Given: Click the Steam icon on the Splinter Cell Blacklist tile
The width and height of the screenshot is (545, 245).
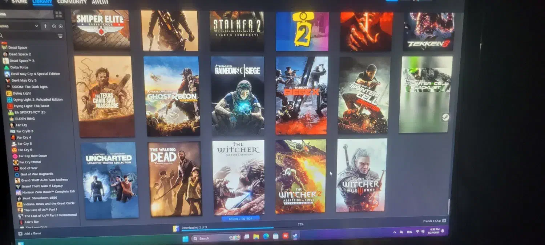Looking at the screenshot, I should point(445,117).
